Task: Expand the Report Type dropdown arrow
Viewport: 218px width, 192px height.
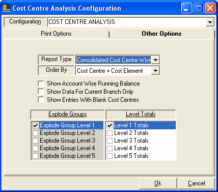Action: pos(155,60)
